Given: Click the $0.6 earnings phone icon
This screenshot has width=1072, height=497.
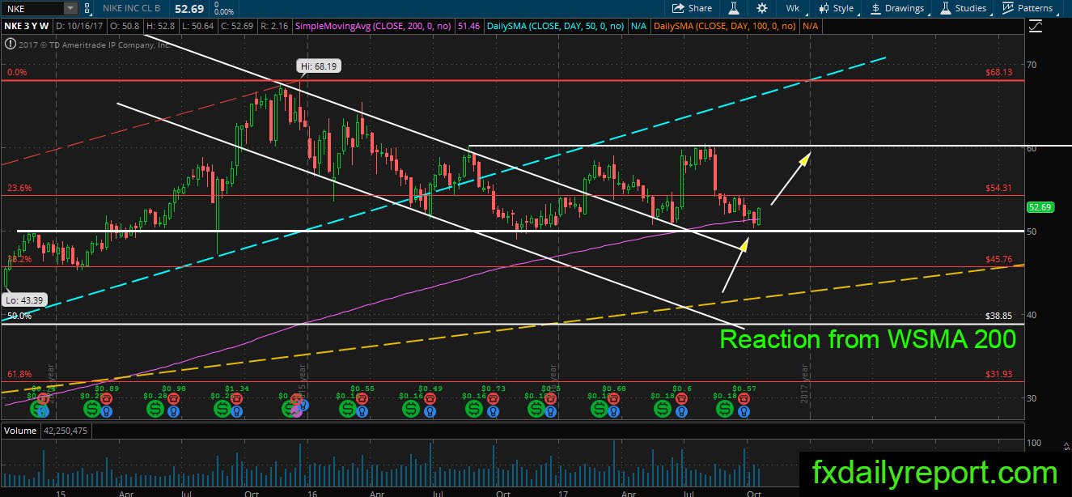Looking at the screenshot, I should (682, 398).
